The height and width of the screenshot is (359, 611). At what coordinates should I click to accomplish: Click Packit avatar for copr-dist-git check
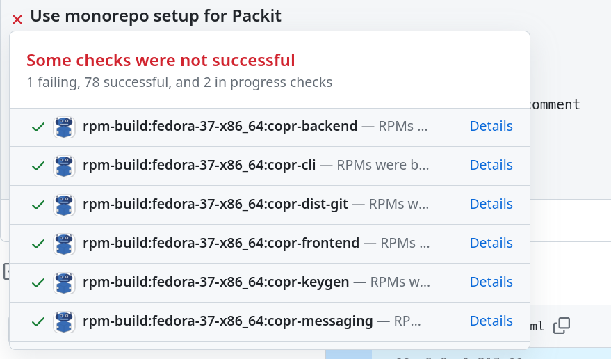coord(65,205)
